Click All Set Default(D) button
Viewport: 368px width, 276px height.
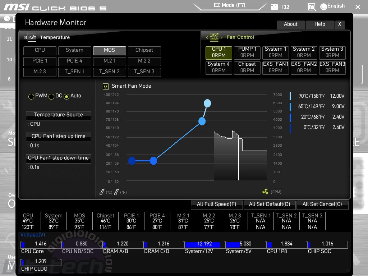tap(270, 204)
